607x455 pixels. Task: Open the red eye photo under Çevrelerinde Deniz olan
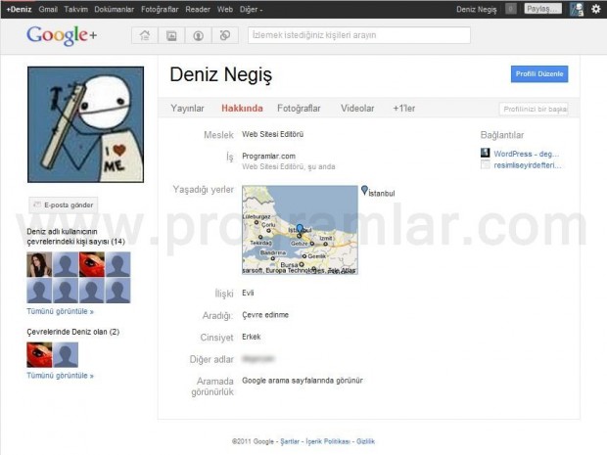coord(39,355)
